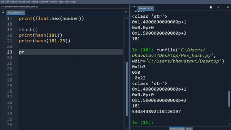This screenshot has width=231, height=130.
Task: Click the console output -0x22
Action: pyautogui.click(x=139, y=78)
